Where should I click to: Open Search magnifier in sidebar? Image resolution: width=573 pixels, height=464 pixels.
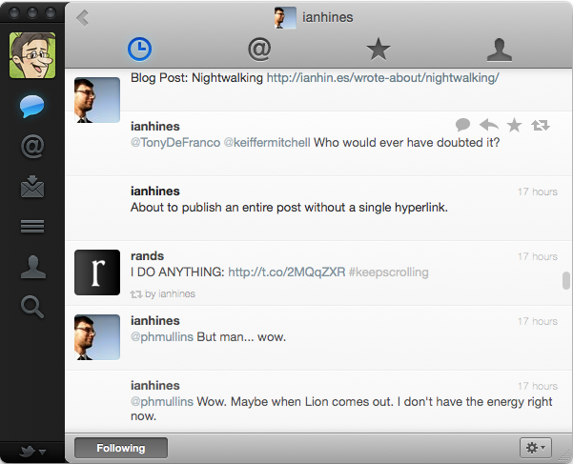tap(32, 307)
